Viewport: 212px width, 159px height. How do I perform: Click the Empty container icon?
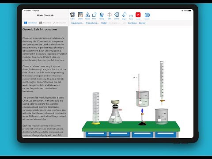(x=124, y=16)
